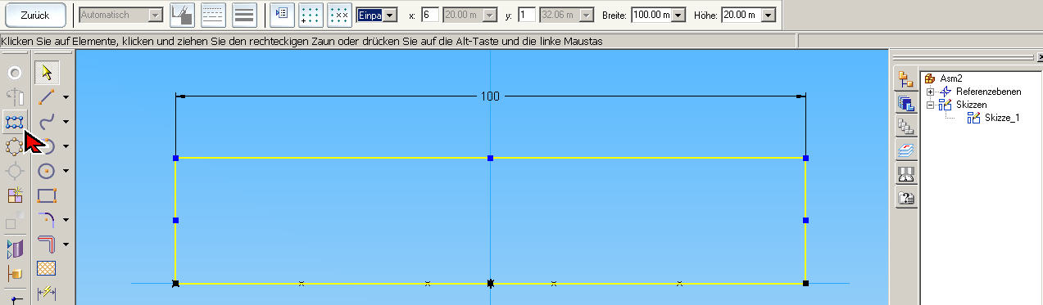Screen dimensions: 1043x305
Task: Select the circular pattern tool
Action: tap(15, 146)
